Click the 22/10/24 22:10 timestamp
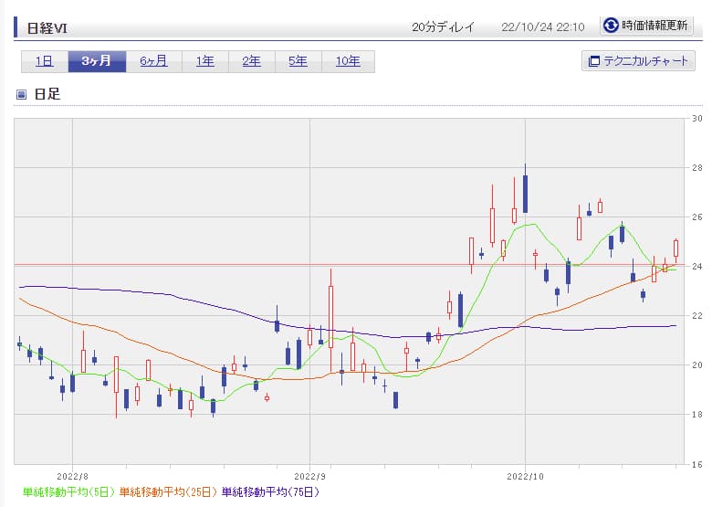The image size is (712, 507). tap(542, 26)
